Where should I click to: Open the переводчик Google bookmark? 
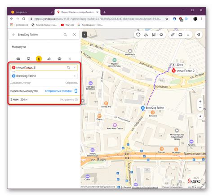90,25
